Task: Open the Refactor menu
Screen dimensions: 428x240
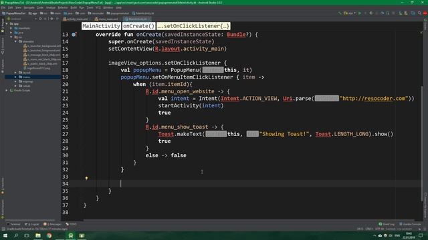Action: click(62, 7)
